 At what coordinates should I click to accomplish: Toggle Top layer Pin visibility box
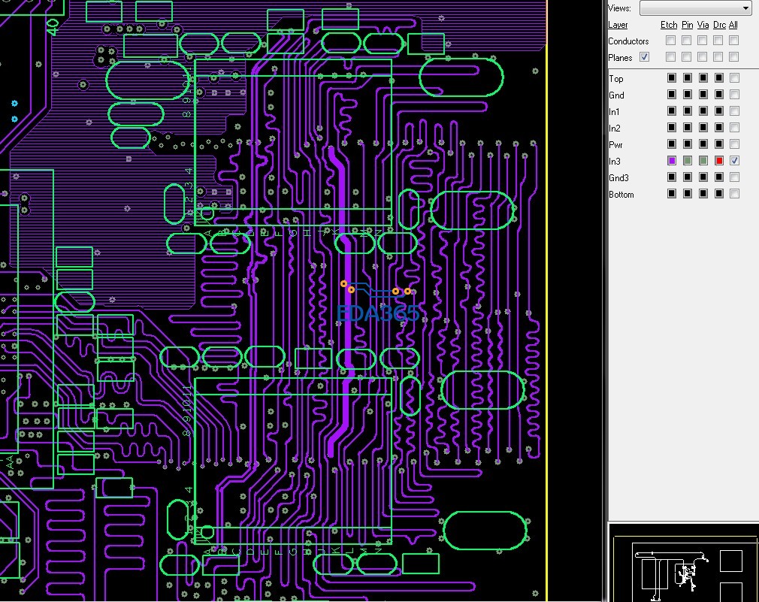coord(688,77)
